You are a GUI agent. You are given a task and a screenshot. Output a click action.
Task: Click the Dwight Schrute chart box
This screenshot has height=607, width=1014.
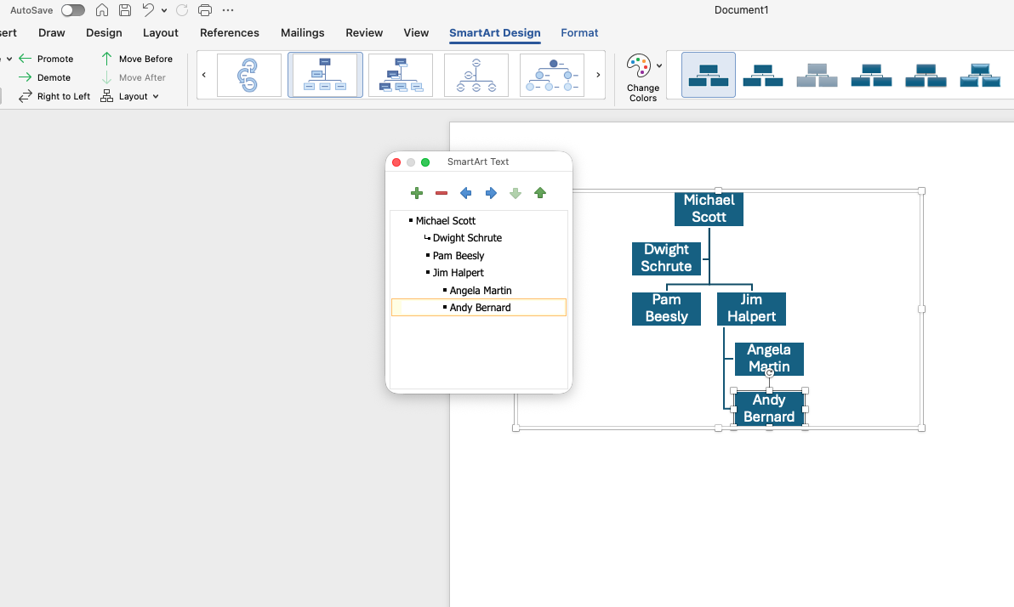(x=666, y=258)
